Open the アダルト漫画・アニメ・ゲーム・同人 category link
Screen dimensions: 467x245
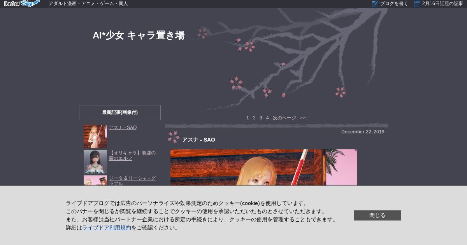coord(88,3)
